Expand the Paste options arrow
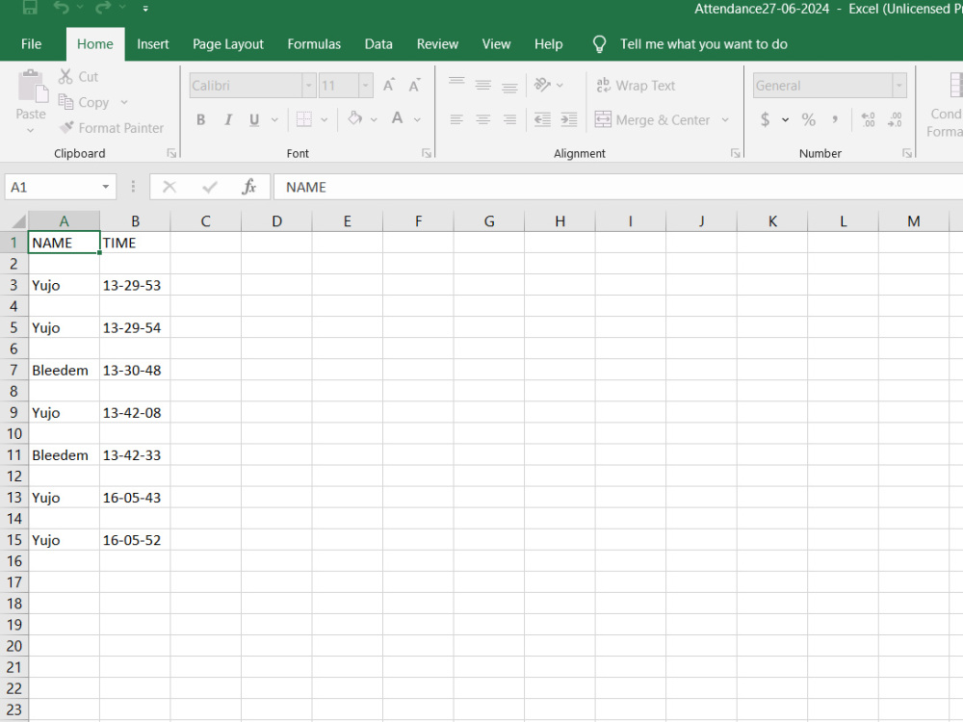The height and width of the screenshot is (722, 963). click(x=31, y=130)
